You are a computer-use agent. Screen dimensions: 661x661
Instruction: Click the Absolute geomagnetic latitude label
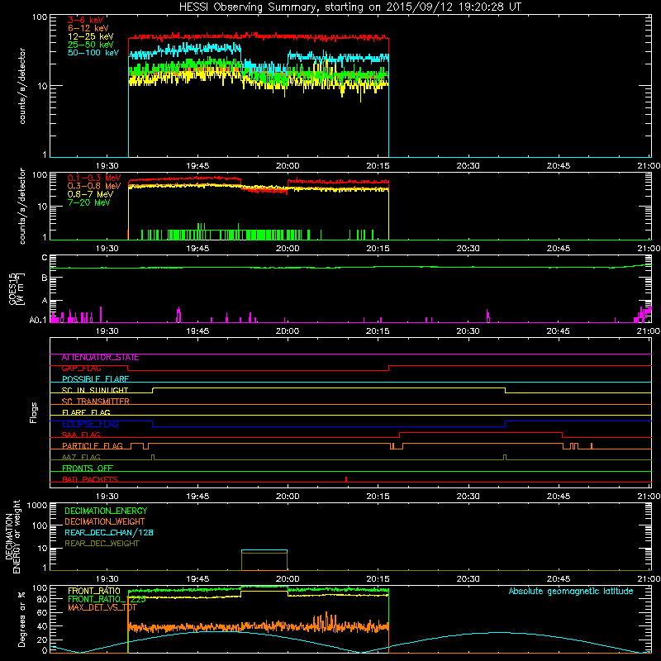[571, 592]
